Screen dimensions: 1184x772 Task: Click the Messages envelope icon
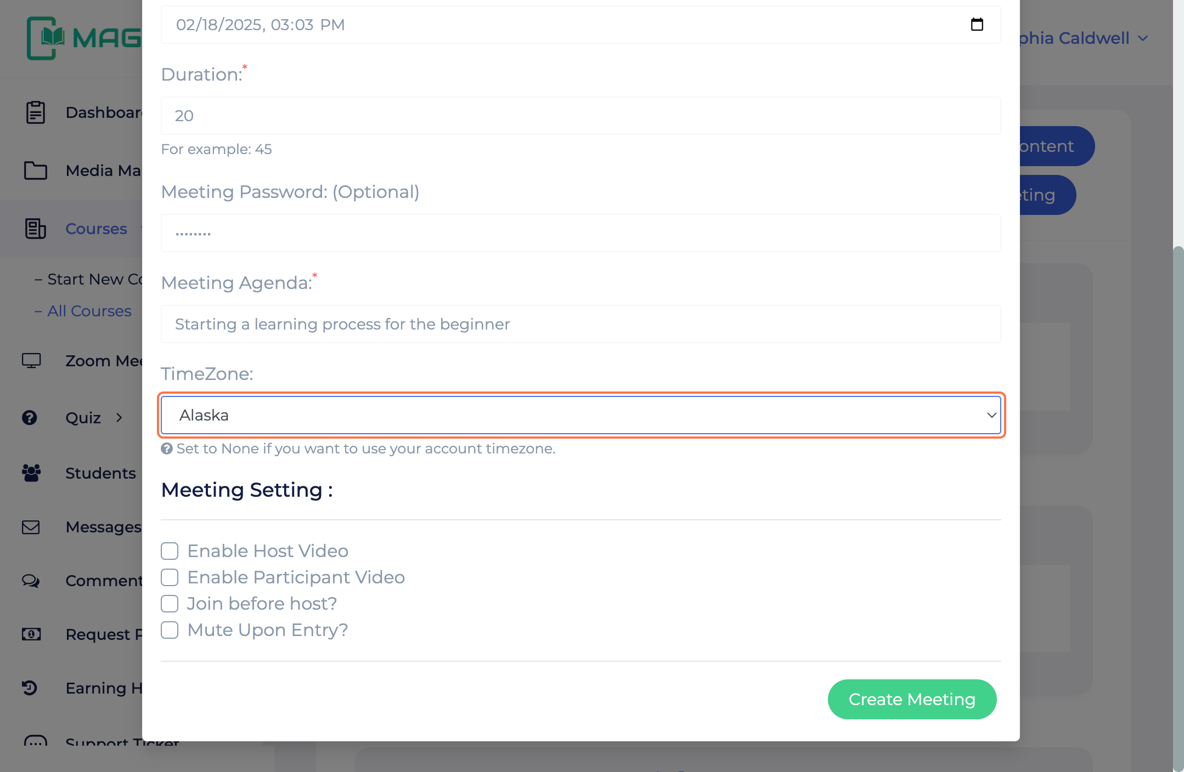click(31, 527)
